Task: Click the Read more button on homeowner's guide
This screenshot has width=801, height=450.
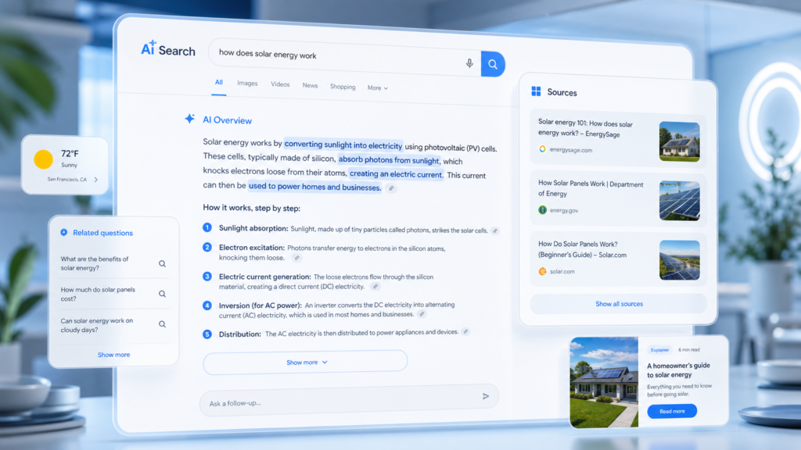Action: (x=672, y=411)
